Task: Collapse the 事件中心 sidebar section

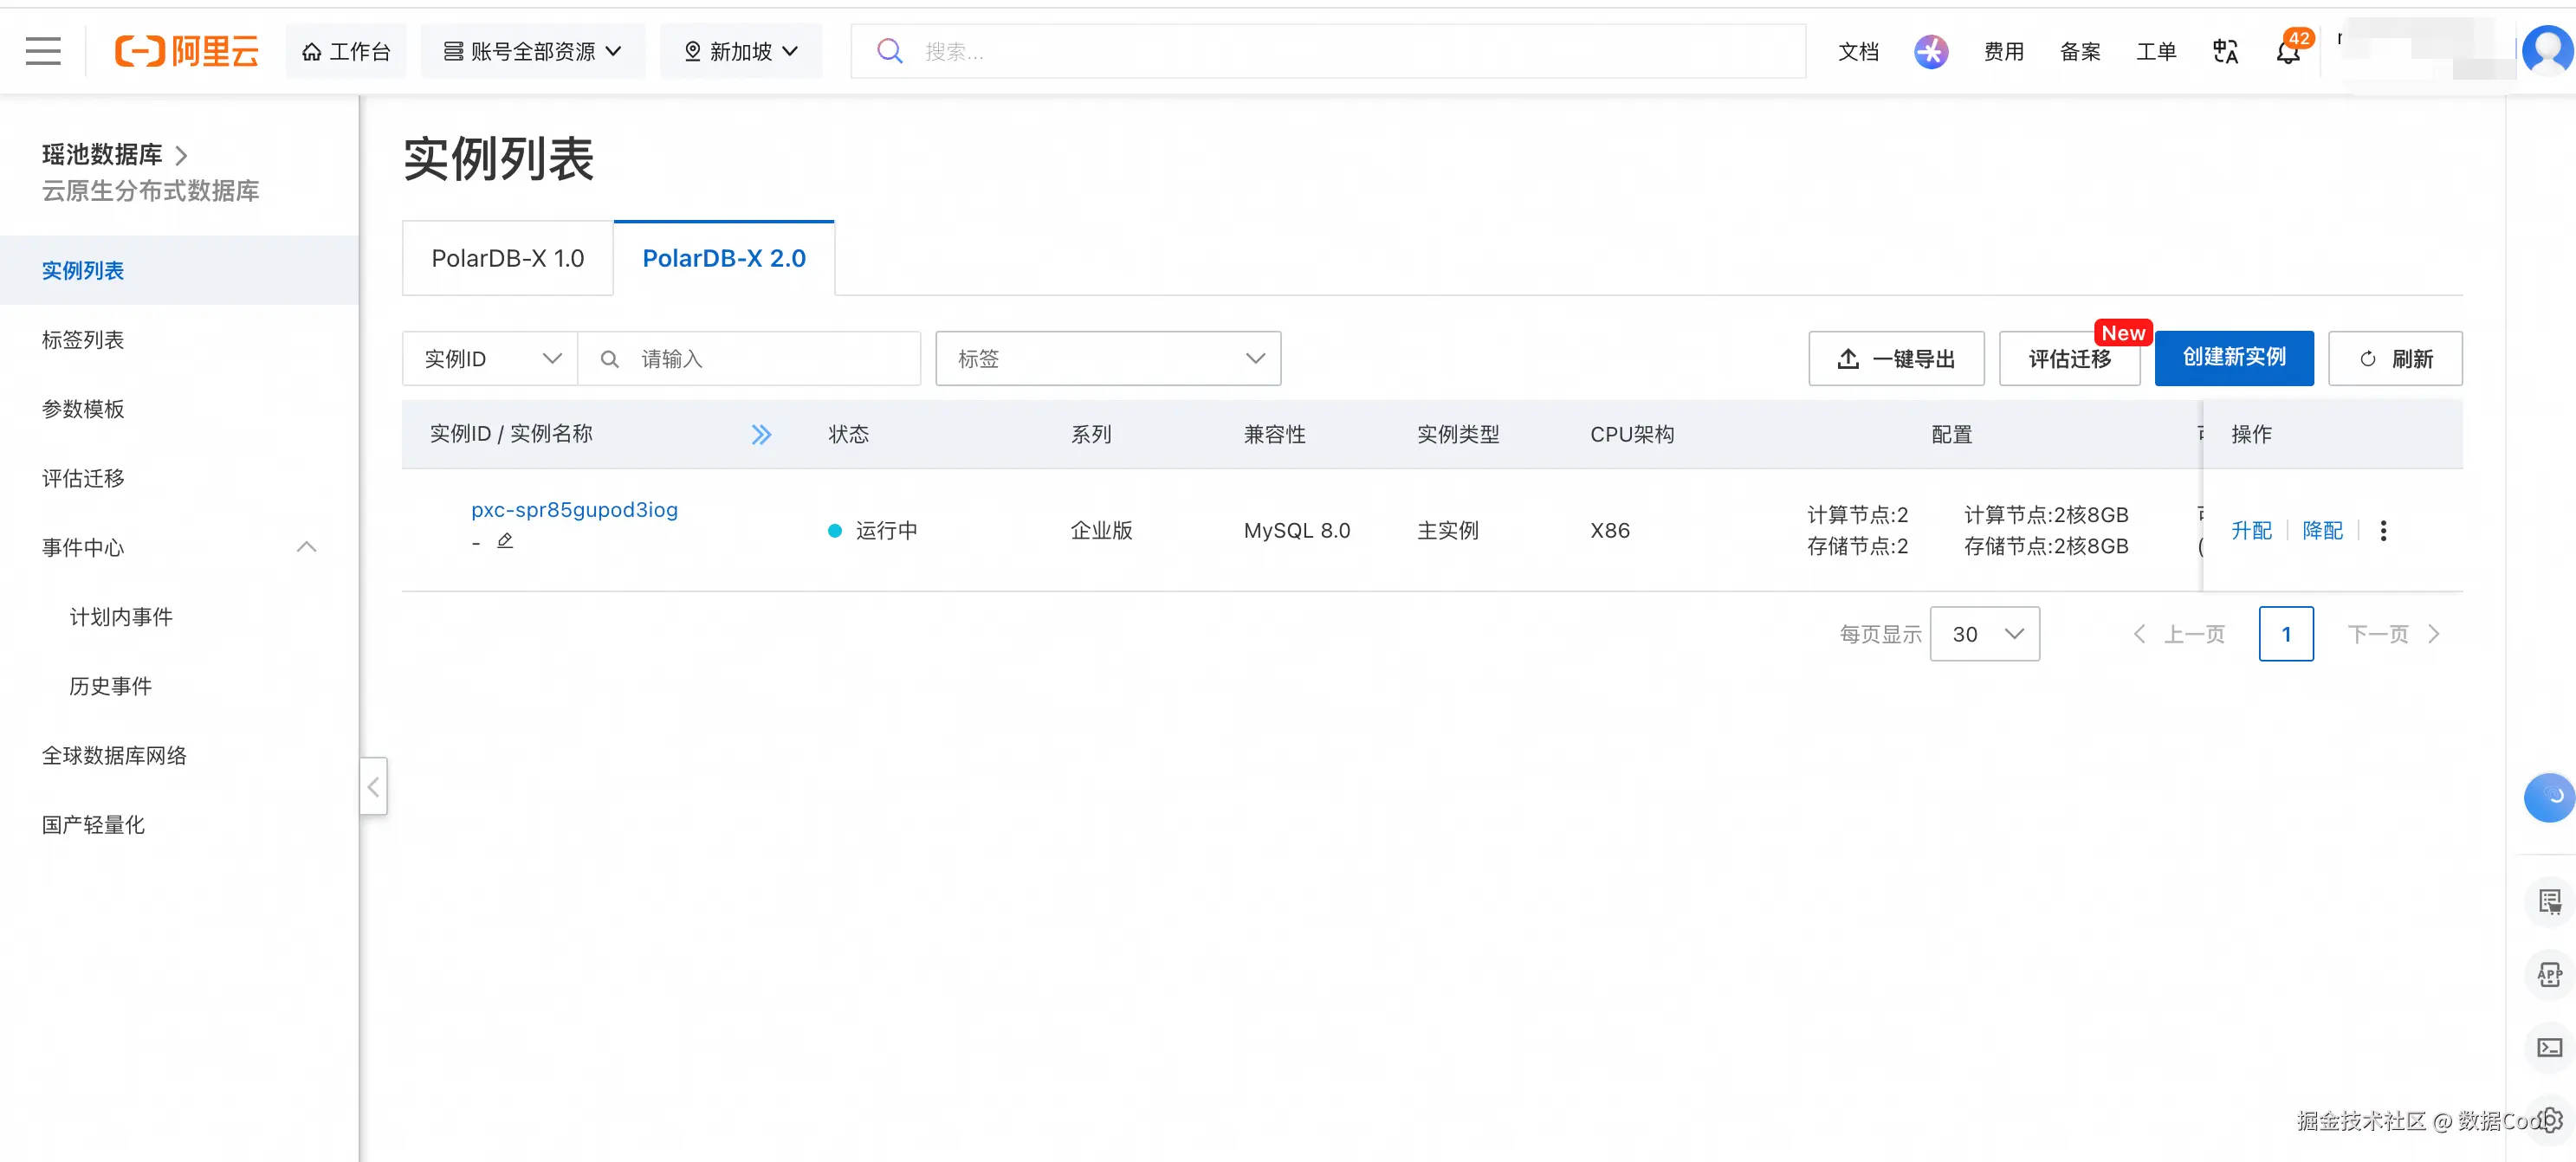Action: 306,547
